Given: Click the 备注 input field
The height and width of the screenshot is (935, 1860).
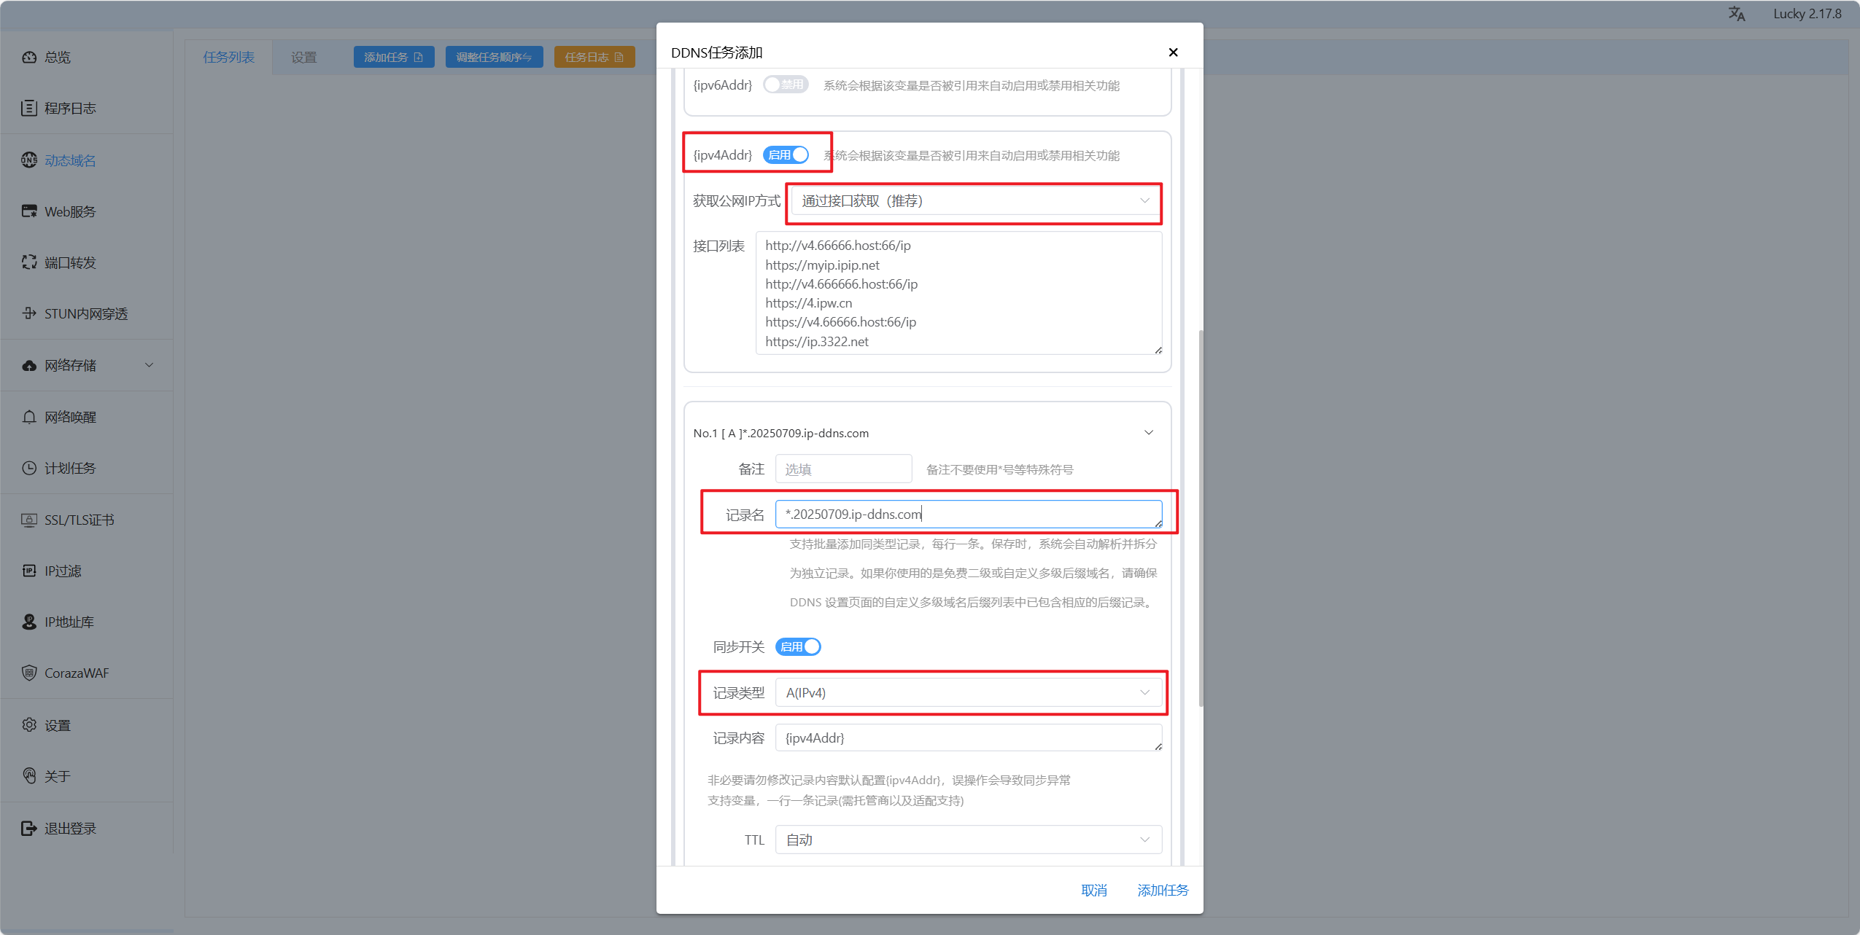Looking at the screenshot, I should (843, 469).
